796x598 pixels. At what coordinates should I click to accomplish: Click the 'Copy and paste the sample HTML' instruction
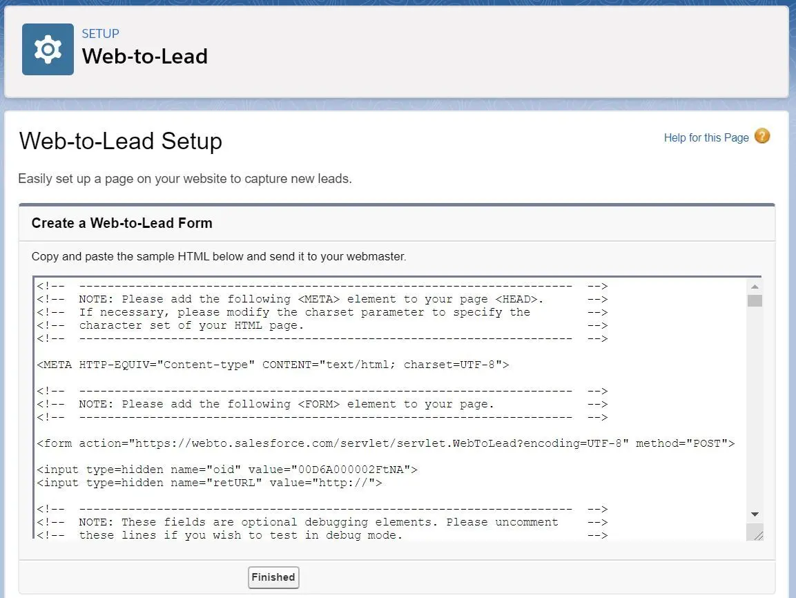[219, 256]
